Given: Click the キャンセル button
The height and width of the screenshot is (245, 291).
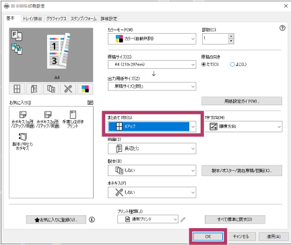Looking at the screenshot, I should [x=241, y=237].
